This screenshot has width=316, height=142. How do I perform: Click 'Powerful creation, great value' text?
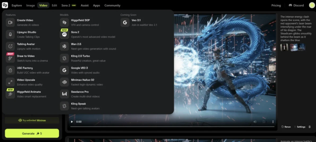[88, 61]
